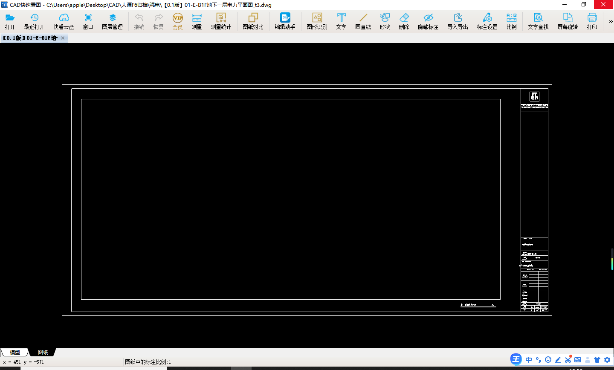This screenshot has height=370, width=614.
Task: Open the Text Search (文字查找) tool
Action: 538,21
